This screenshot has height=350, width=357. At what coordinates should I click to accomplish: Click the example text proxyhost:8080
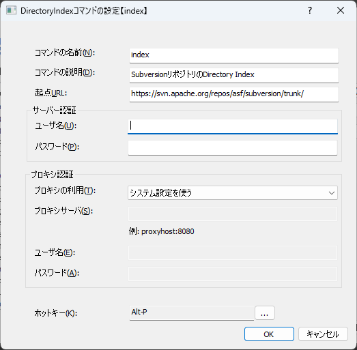[x=168, y=231]
